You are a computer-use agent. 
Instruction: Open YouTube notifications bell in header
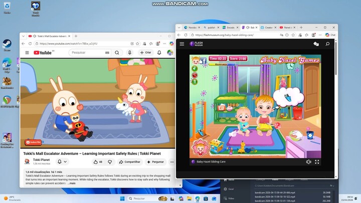pyautogui.click(x=159, y=53)
